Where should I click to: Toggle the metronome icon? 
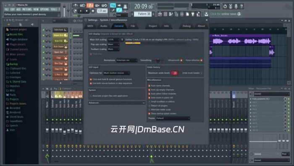click(x=76, y=5)
